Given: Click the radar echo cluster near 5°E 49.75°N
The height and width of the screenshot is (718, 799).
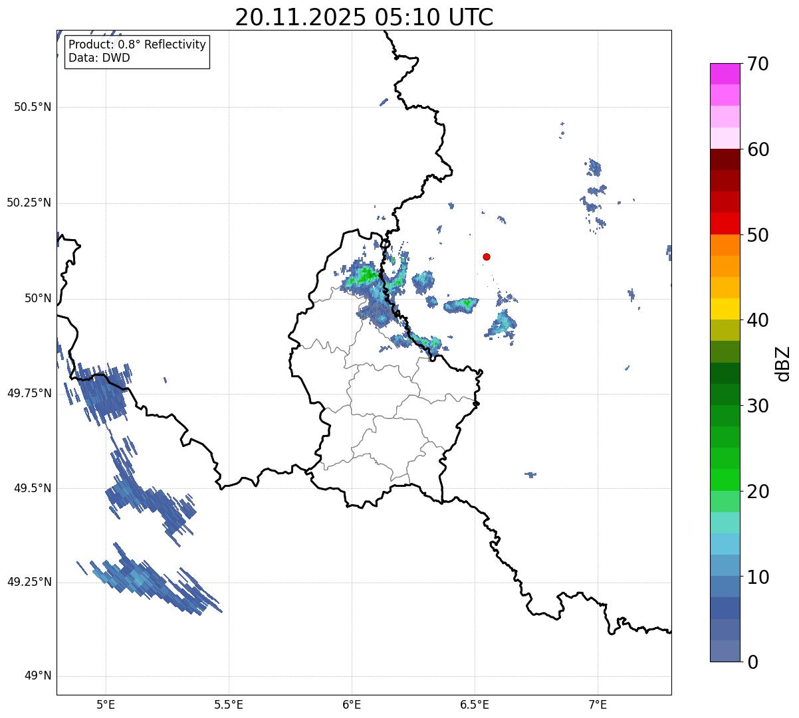Looking at the screenshot, I should [101, 393].
